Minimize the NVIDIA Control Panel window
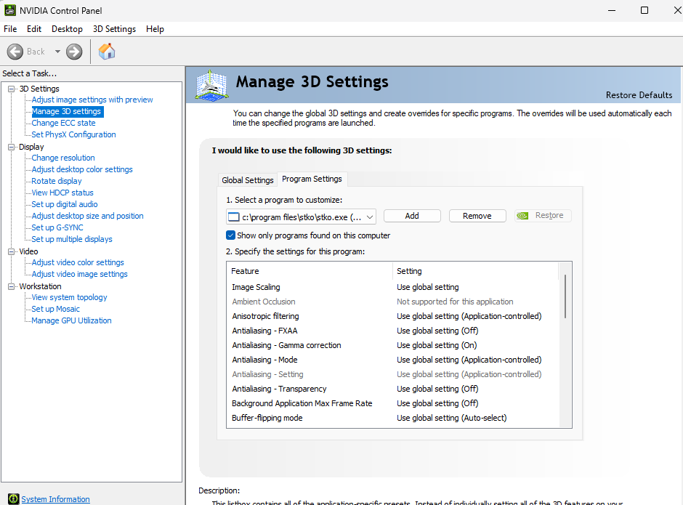Viewport: 683px width, 505px height. (612, 10)
